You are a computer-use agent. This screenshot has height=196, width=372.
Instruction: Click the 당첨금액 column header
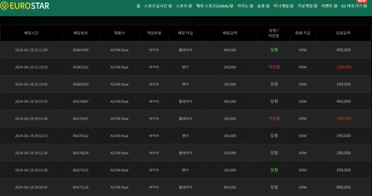(343, 33)
